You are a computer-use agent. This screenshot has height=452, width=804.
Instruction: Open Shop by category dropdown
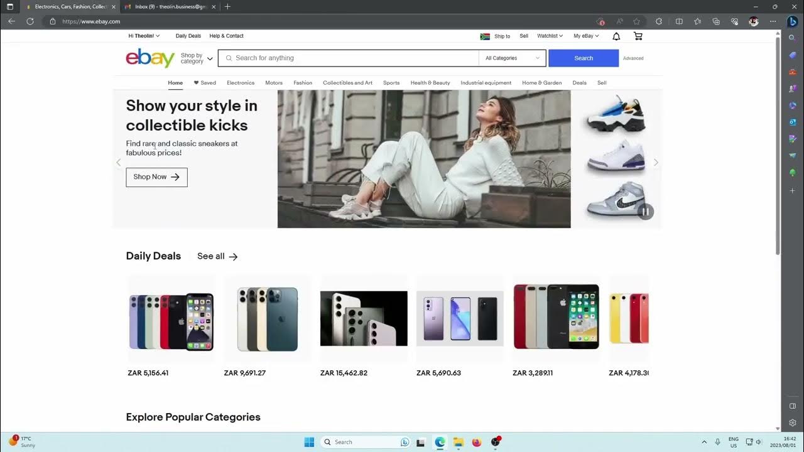pos(197,58)
